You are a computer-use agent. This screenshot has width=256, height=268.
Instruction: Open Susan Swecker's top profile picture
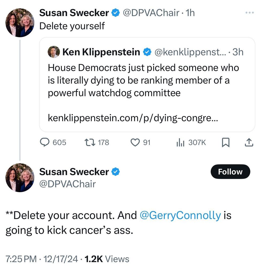pos(20,23)
